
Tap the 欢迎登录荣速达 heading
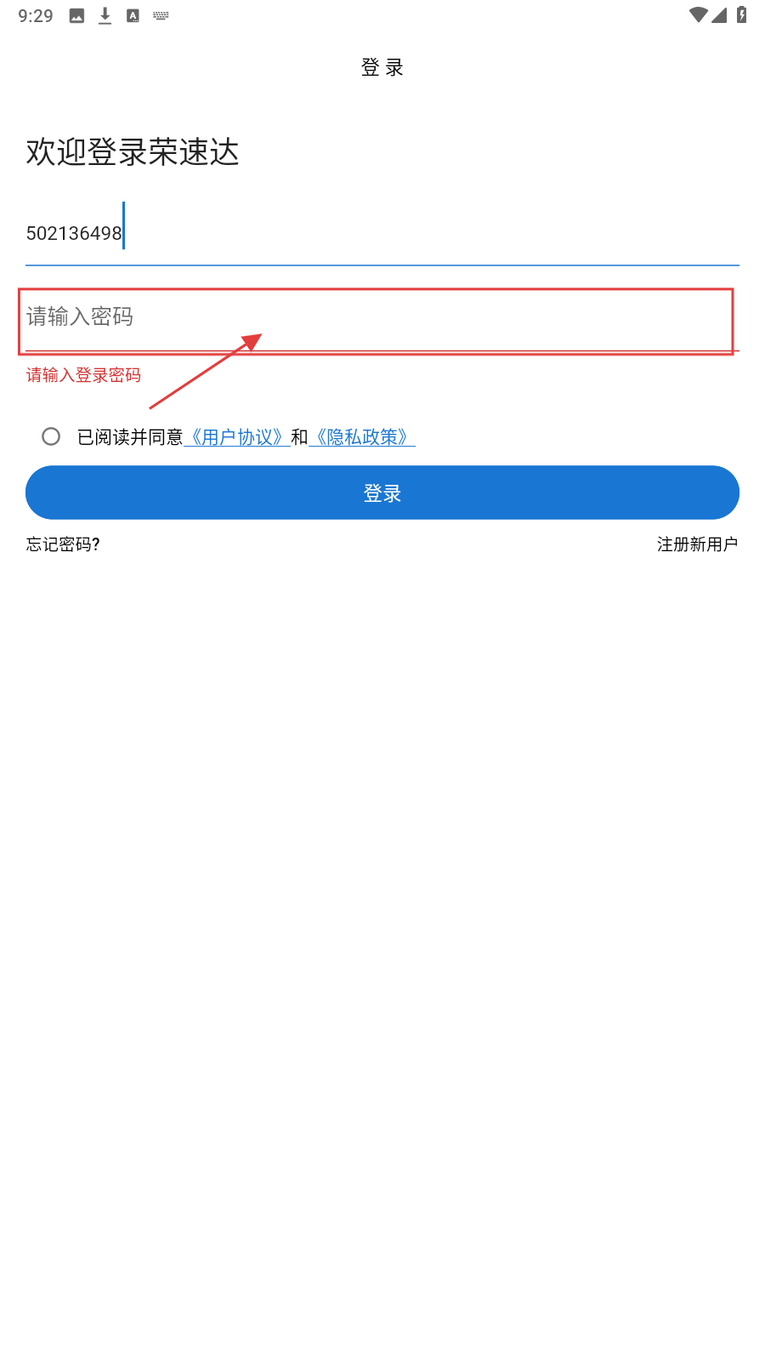click(x=133, y=152)
